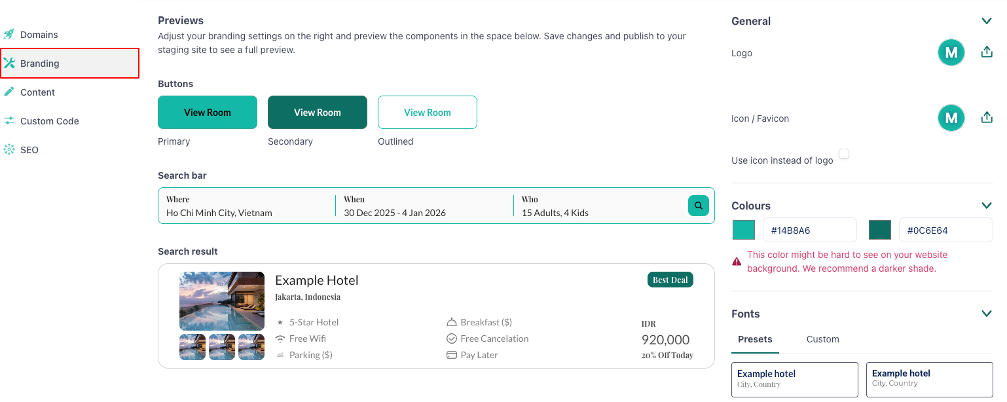Click the Primary View Room button
This screenshot has height=402, width=1007.
click(208, 113)
